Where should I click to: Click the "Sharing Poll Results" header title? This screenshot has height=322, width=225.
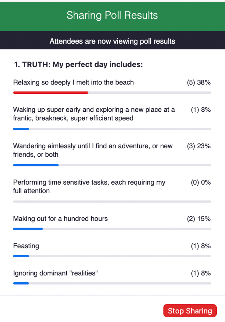point(112,15)
